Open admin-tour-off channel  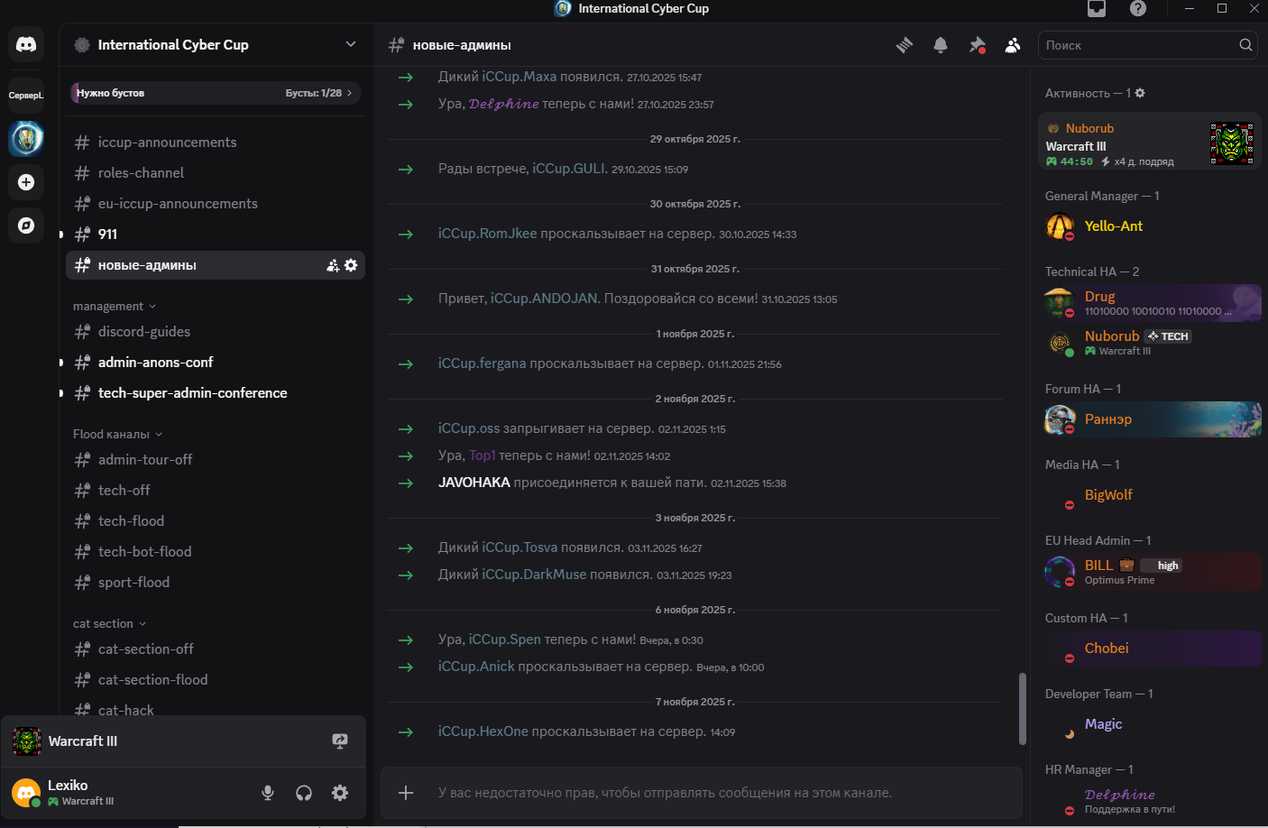(216, 460)
